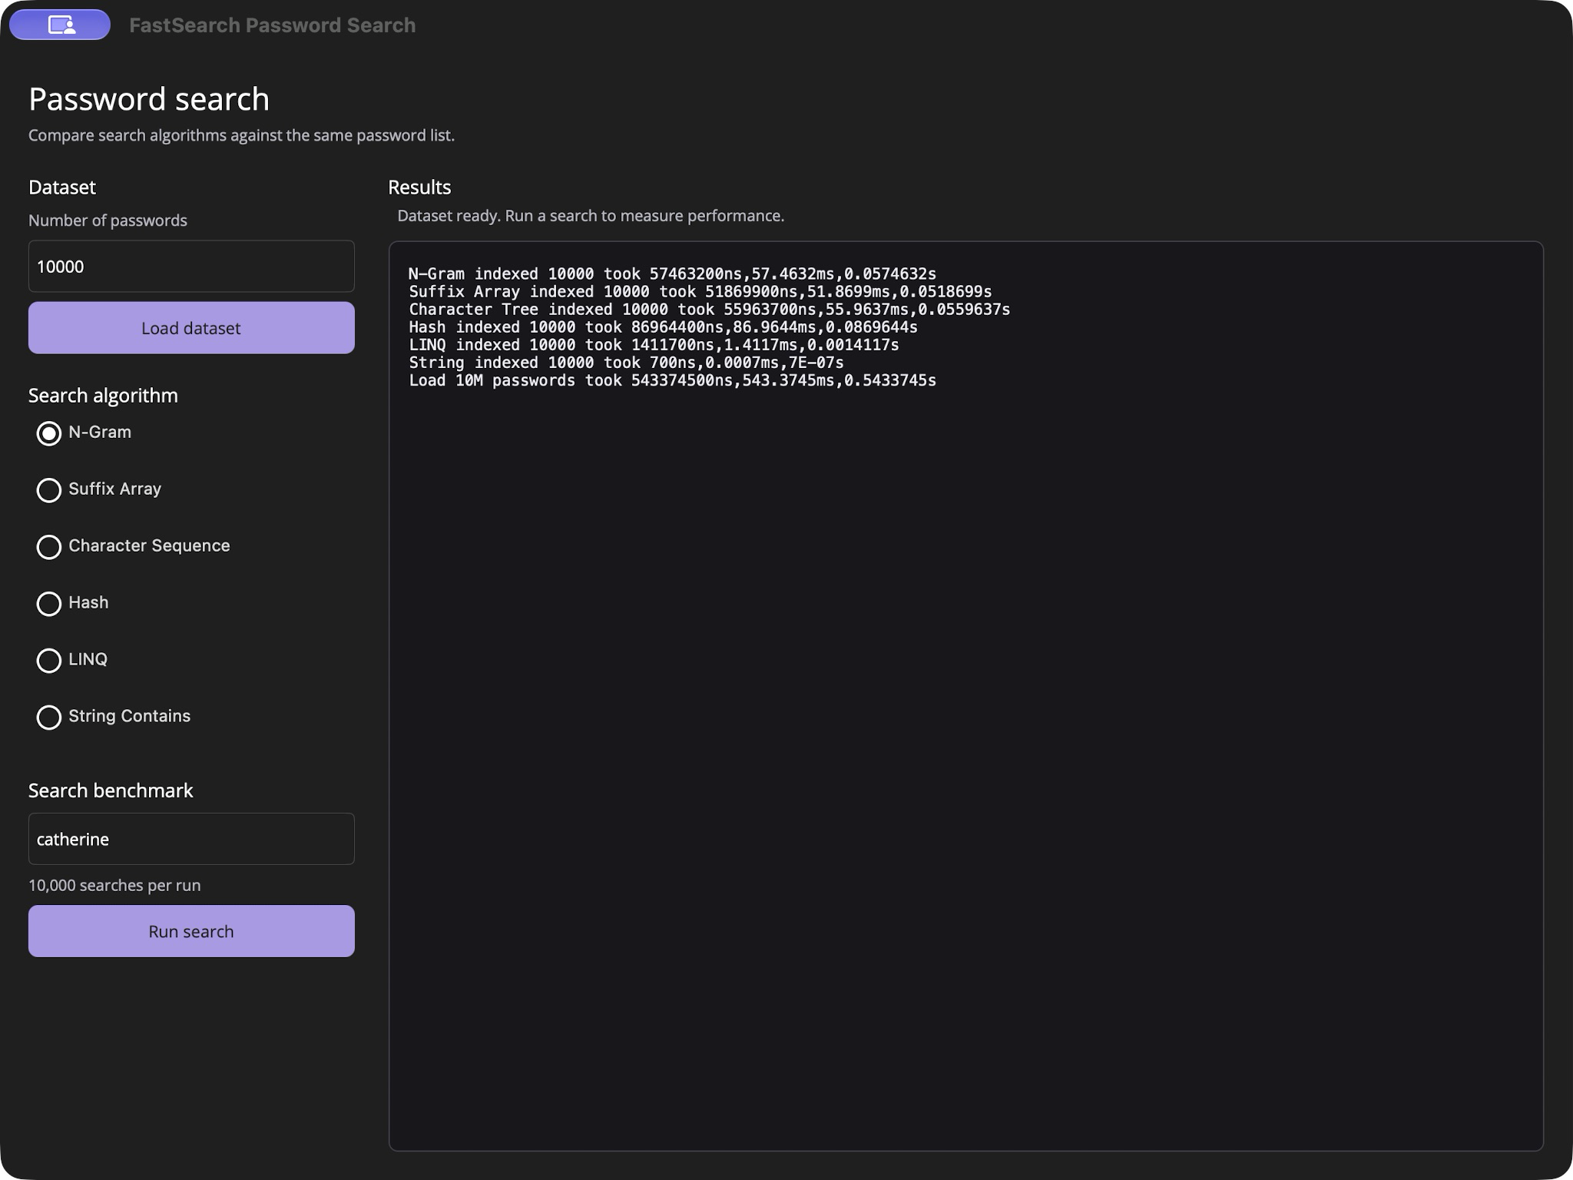
Task: Click the Dataset ready status message
Action: tap(591, 216)
